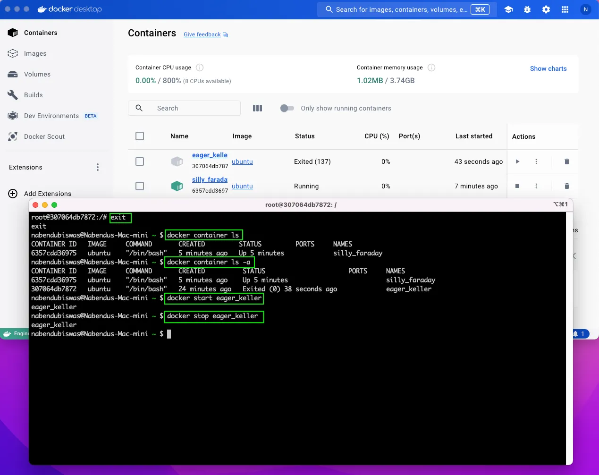The width and height of the screenshot is (599, 475).
Task: Sort by the CPU (%) column header
Action: point(377,136)
